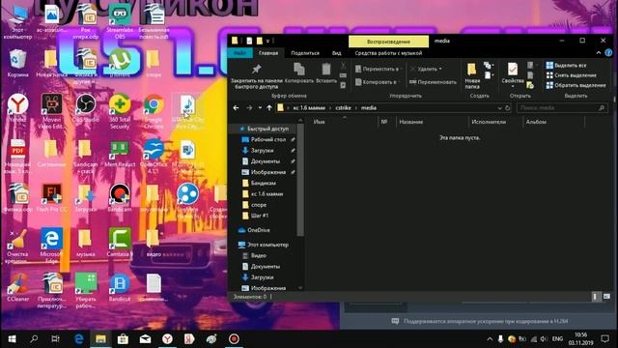
Task: Open Explorer help question mark icon
Action: 609,53
